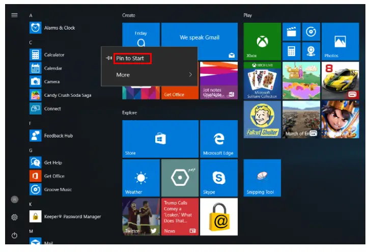This screenshot has height=252, width=370.
Task: Open Settings gear icon
Action: (14, 217)
